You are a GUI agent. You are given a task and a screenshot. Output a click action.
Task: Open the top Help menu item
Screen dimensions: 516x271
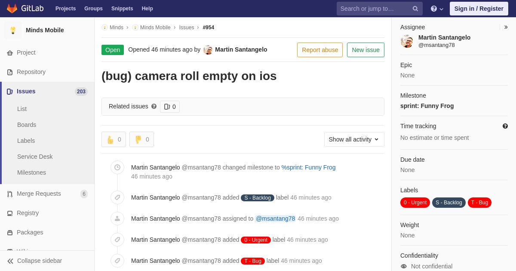click(x=147, y=9)
